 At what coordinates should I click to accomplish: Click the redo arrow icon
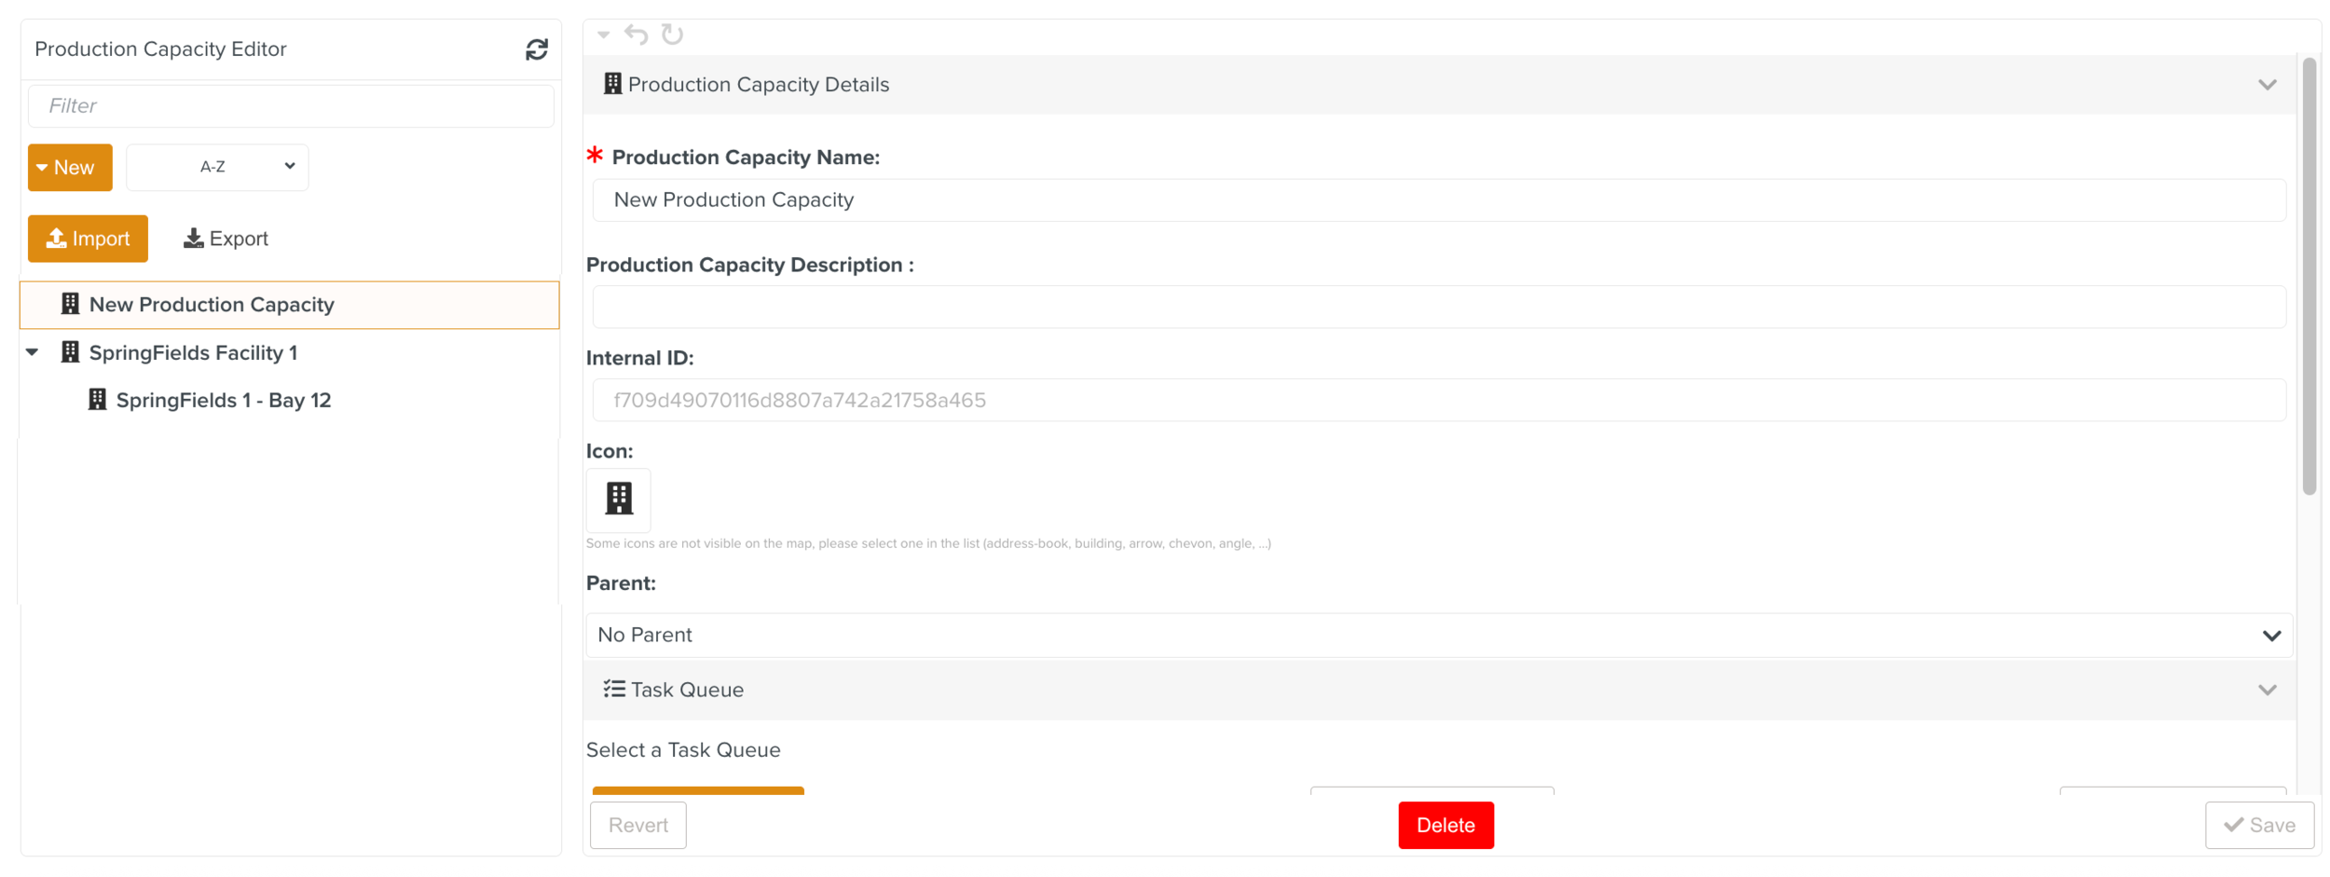[x=672, y=34]
